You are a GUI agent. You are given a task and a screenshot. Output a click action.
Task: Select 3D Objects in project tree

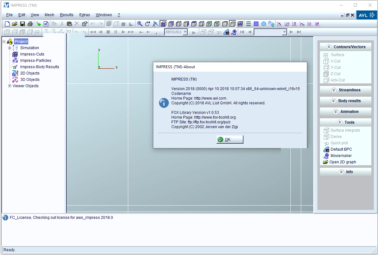[30, 80]
